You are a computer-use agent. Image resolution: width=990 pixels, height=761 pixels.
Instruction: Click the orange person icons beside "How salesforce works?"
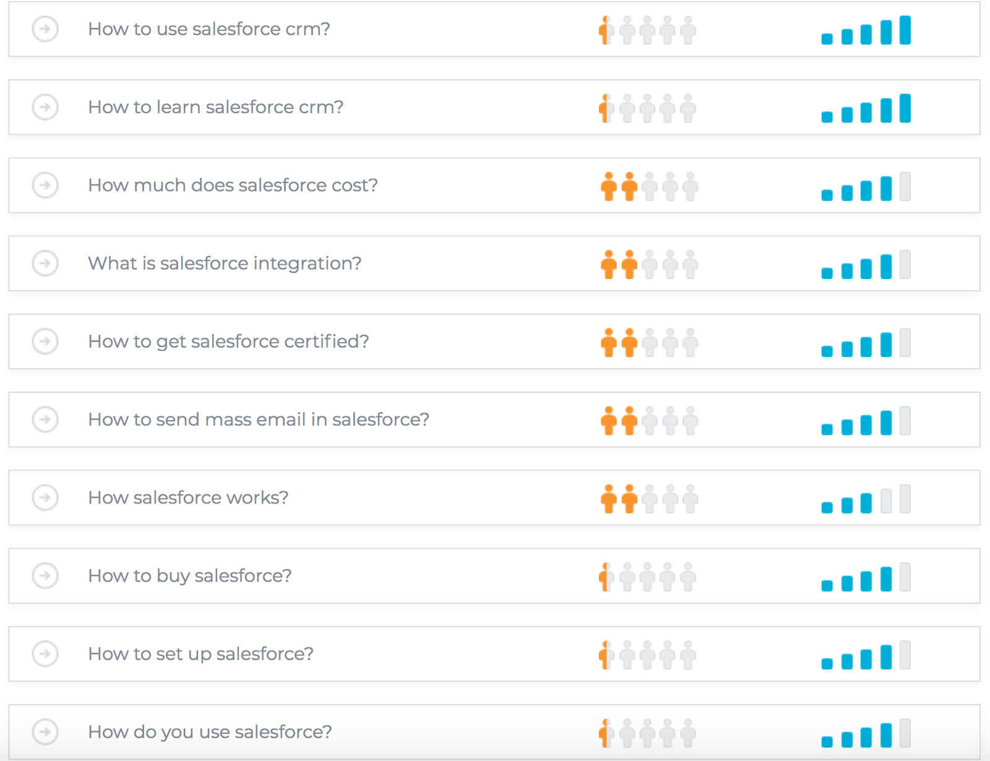click(x=617, y=497)
